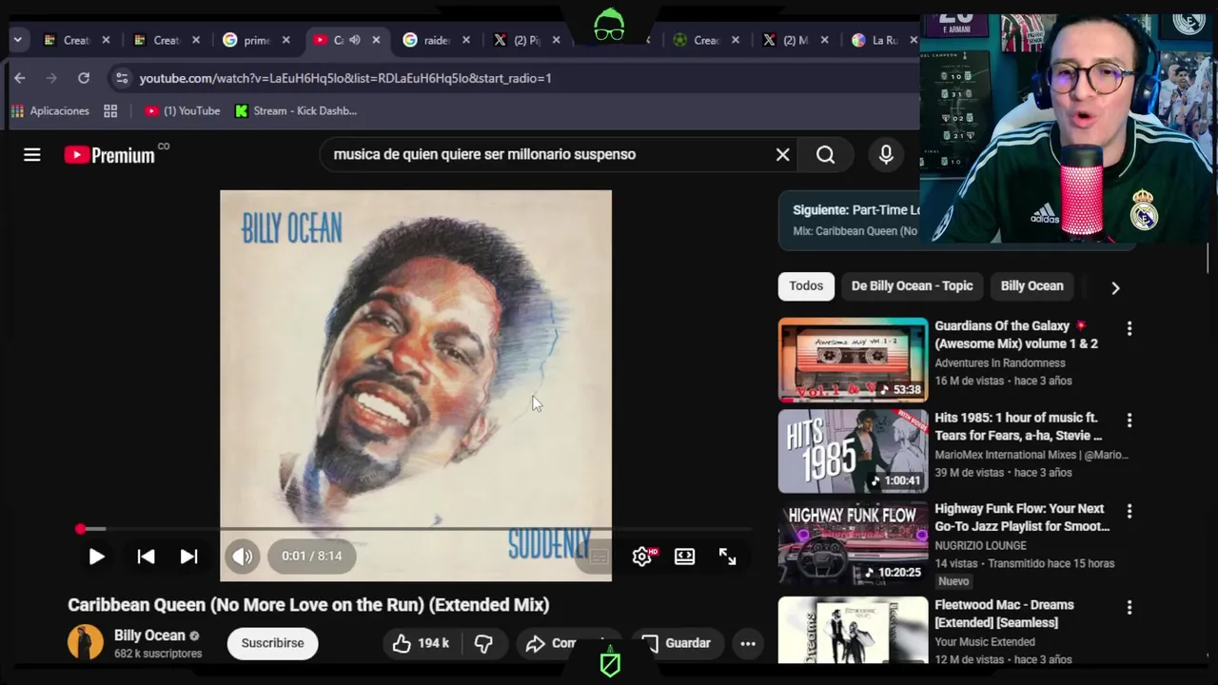
Task: Open the tab search dropdown arrow
Action: point(17,40)
